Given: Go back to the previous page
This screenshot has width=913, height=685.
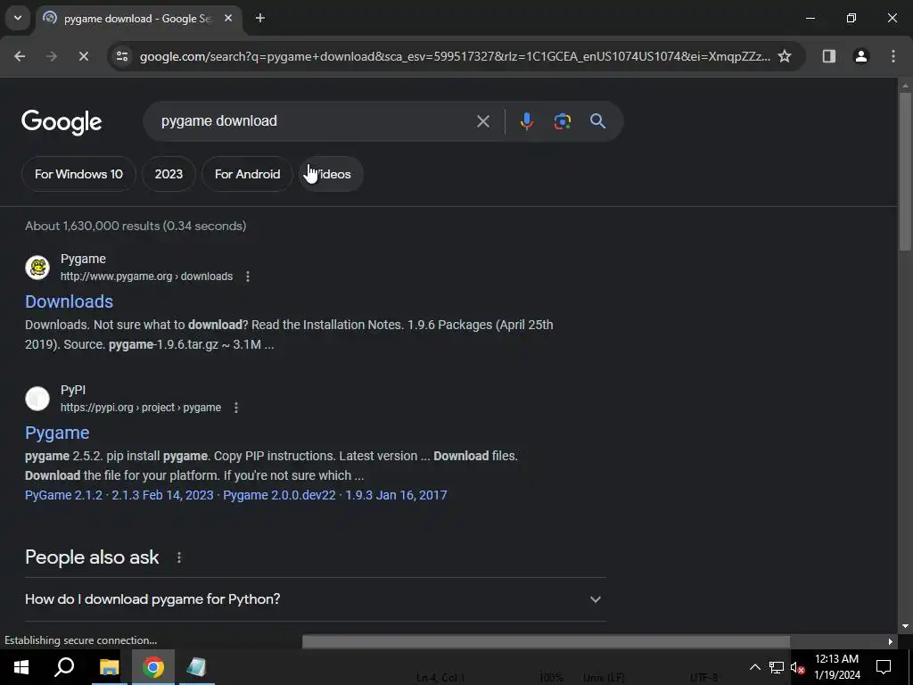Looking at the screenshot, I should tap(20, 56).
